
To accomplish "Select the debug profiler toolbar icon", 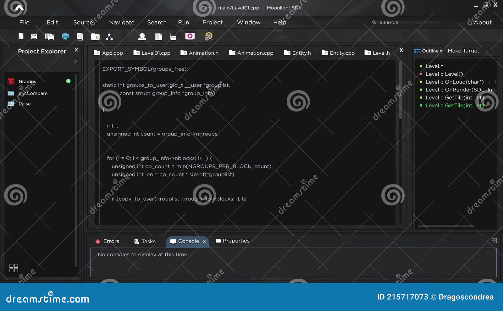I will click(209, 36).
